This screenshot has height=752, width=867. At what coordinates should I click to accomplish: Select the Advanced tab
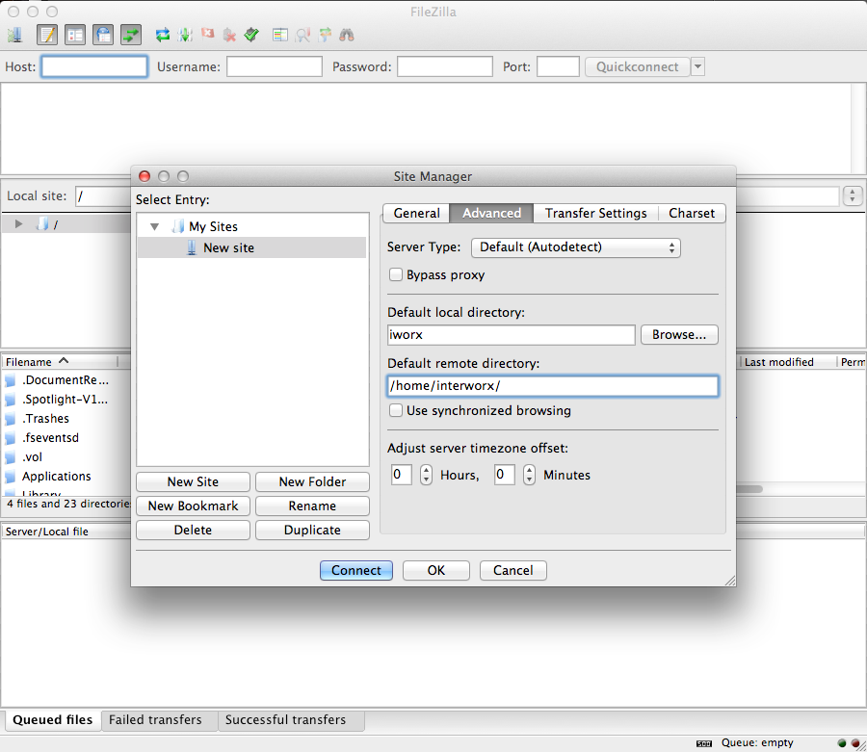(x=491, y=214)
